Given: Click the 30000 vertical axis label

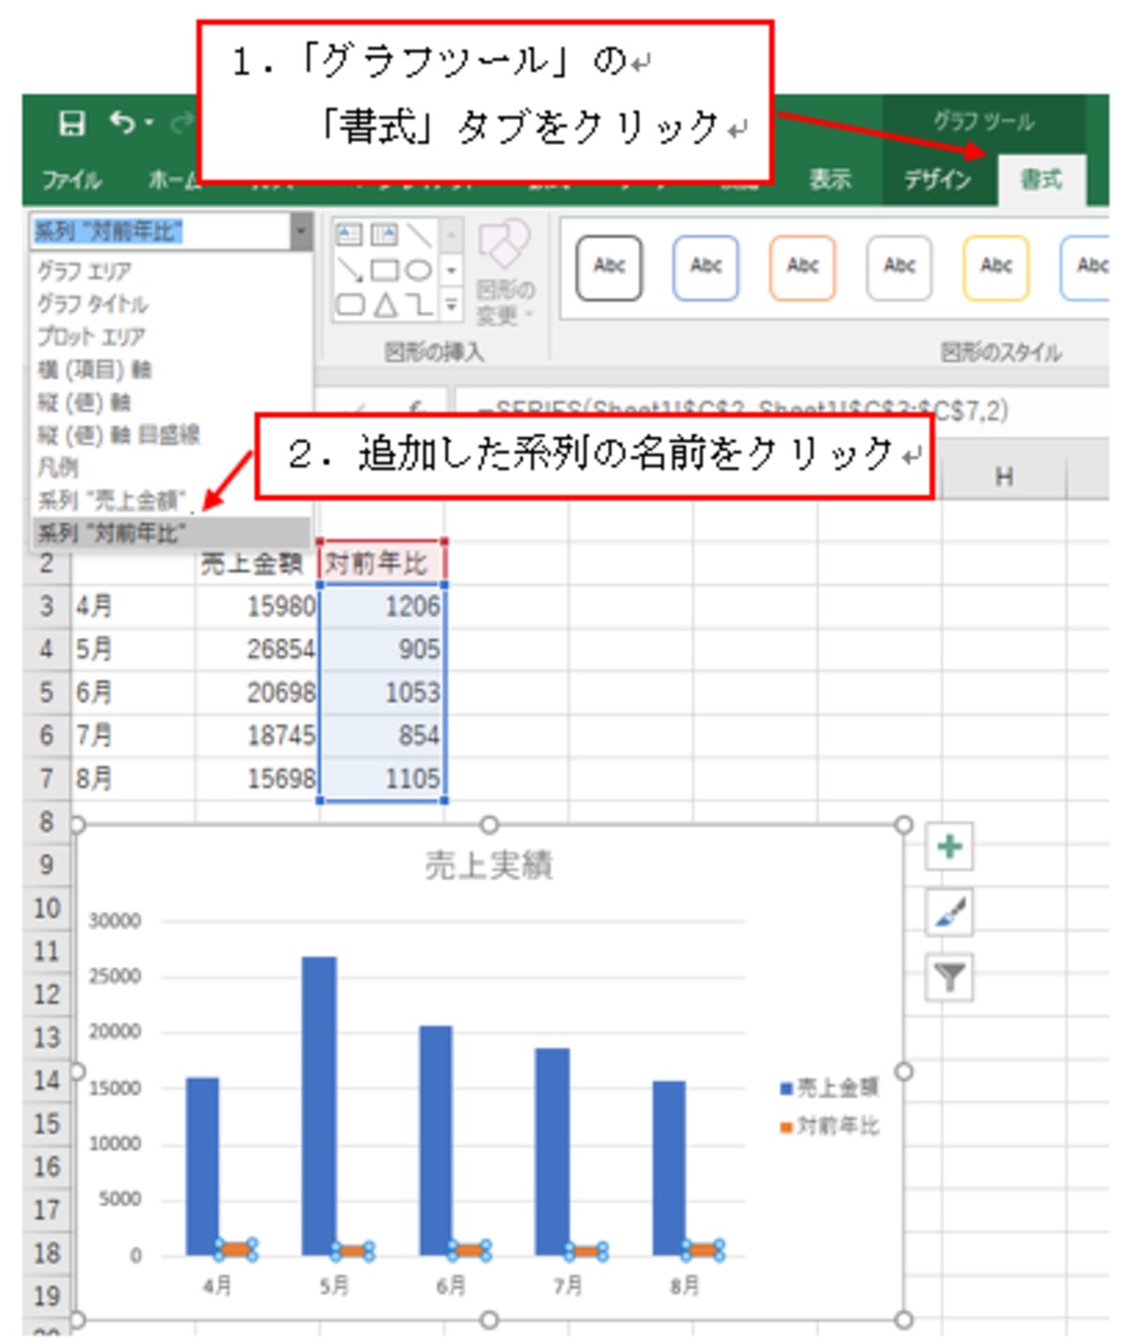Looking at the screenshot, I should 114,921.
